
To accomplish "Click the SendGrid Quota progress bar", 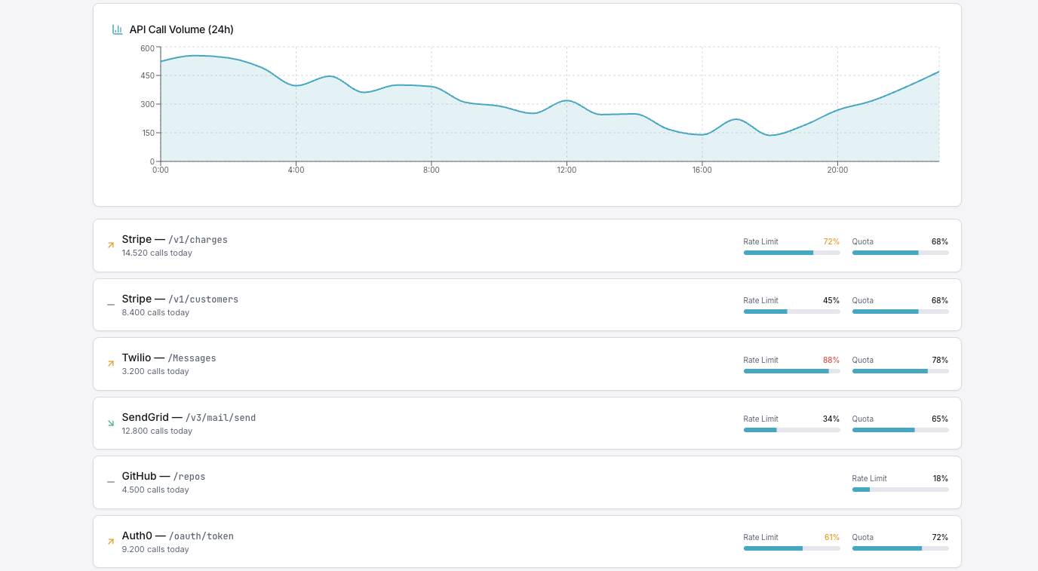I will [x=900, y=430].
